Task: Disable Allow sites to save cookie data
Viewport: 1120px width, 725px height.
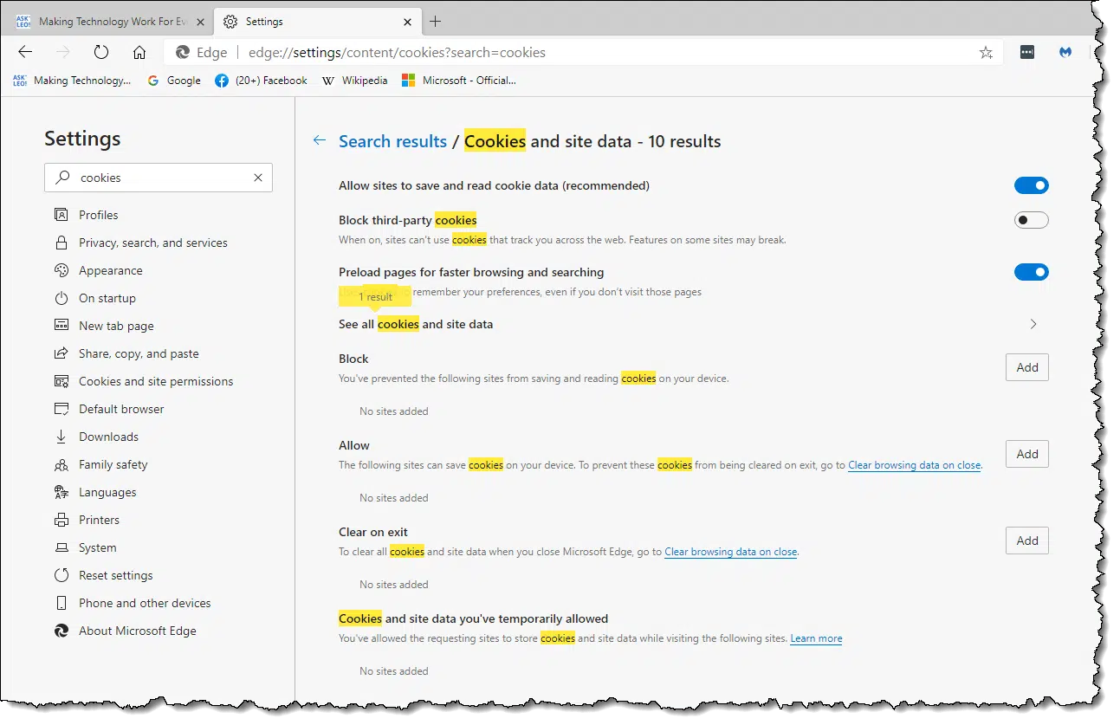Action: pyautogui.click(x=1031, y=185)
